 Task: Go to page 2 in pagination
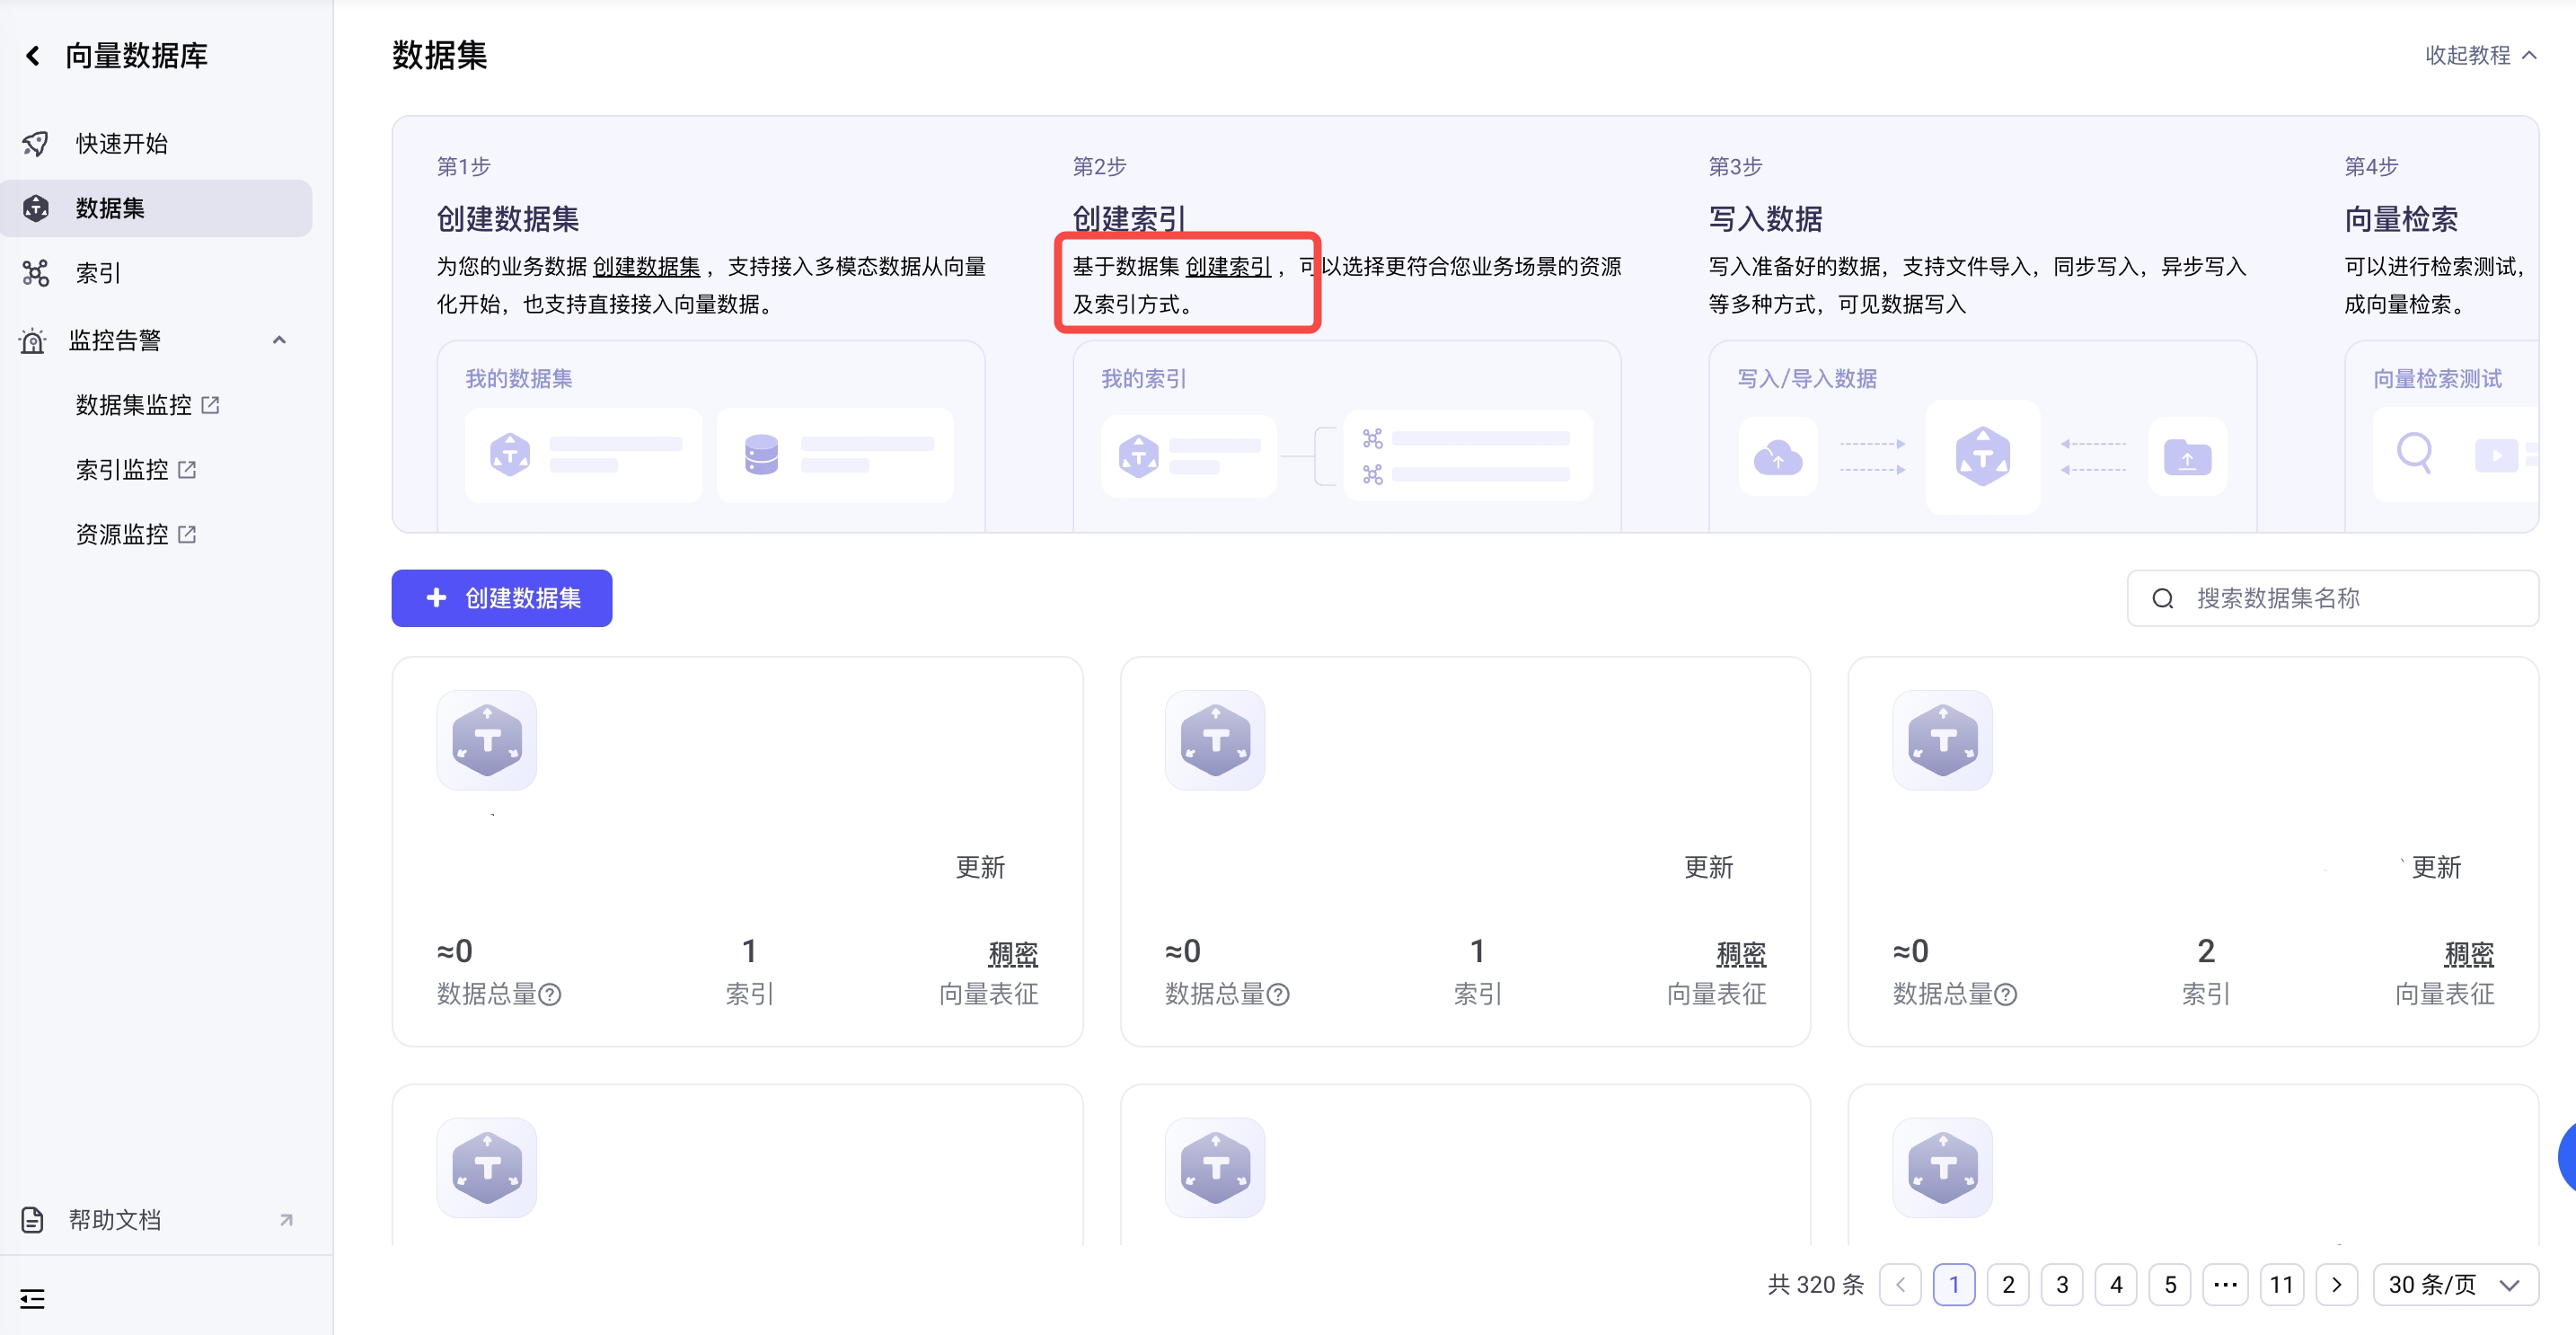click(x=2007, y=1285)
